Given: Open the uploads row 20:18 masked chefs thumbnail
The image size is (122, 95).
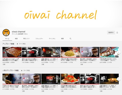Looking at the screenshot, I should tap(31, 52).
